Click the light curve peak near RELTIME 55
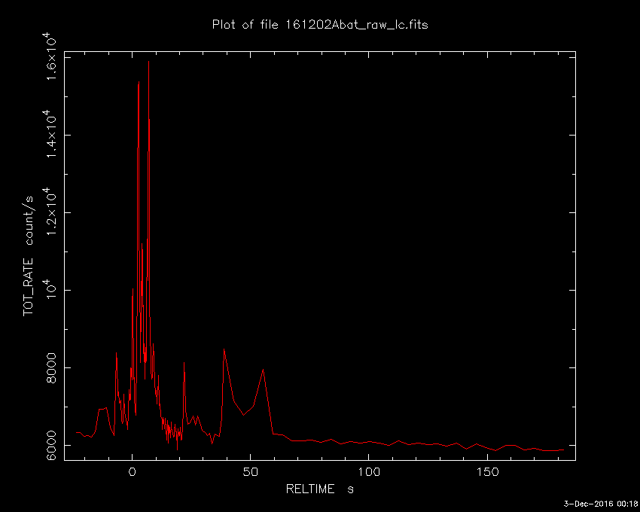The width and height of the screenshot is (640, 512). coord(264,370)
